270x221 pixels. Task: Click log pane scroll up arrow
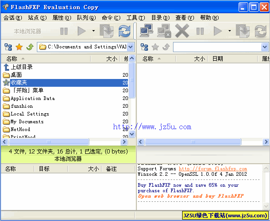[266, 168]
